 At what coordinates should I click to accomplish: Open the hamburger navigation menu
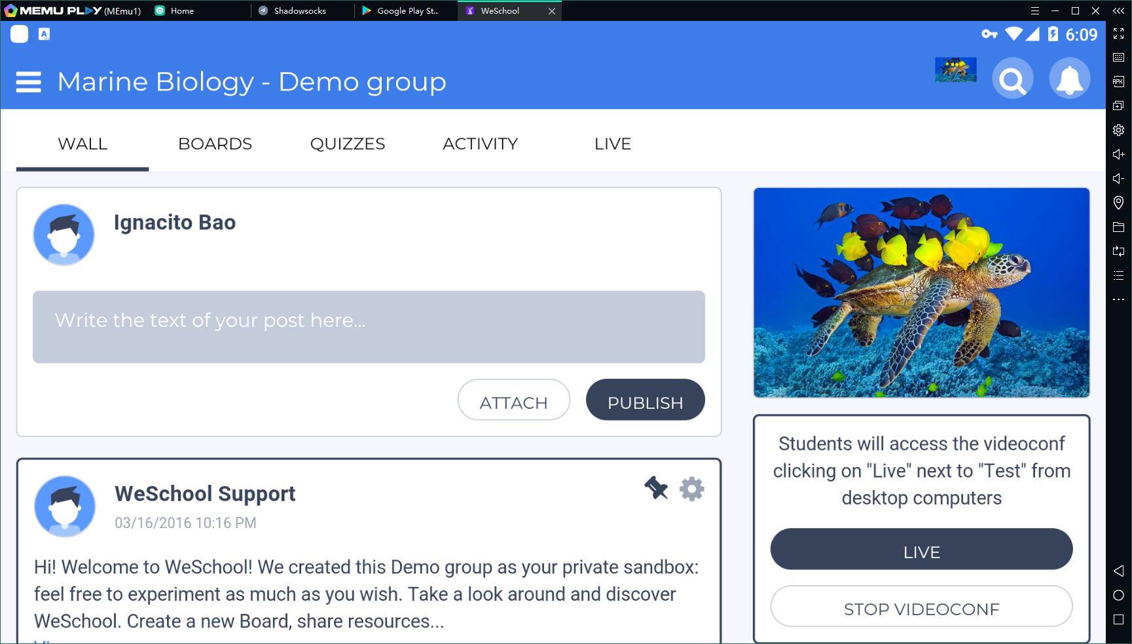click(x=28, y=82)
